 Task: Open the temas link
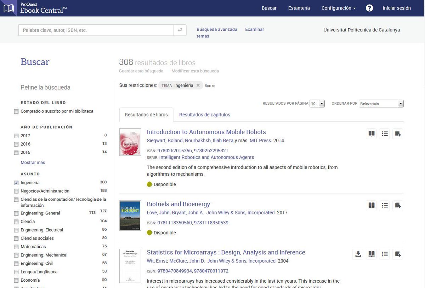(203, 36)
